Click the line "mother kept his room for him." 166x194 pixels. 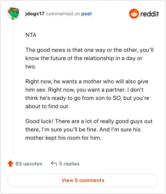coord(63,138)
